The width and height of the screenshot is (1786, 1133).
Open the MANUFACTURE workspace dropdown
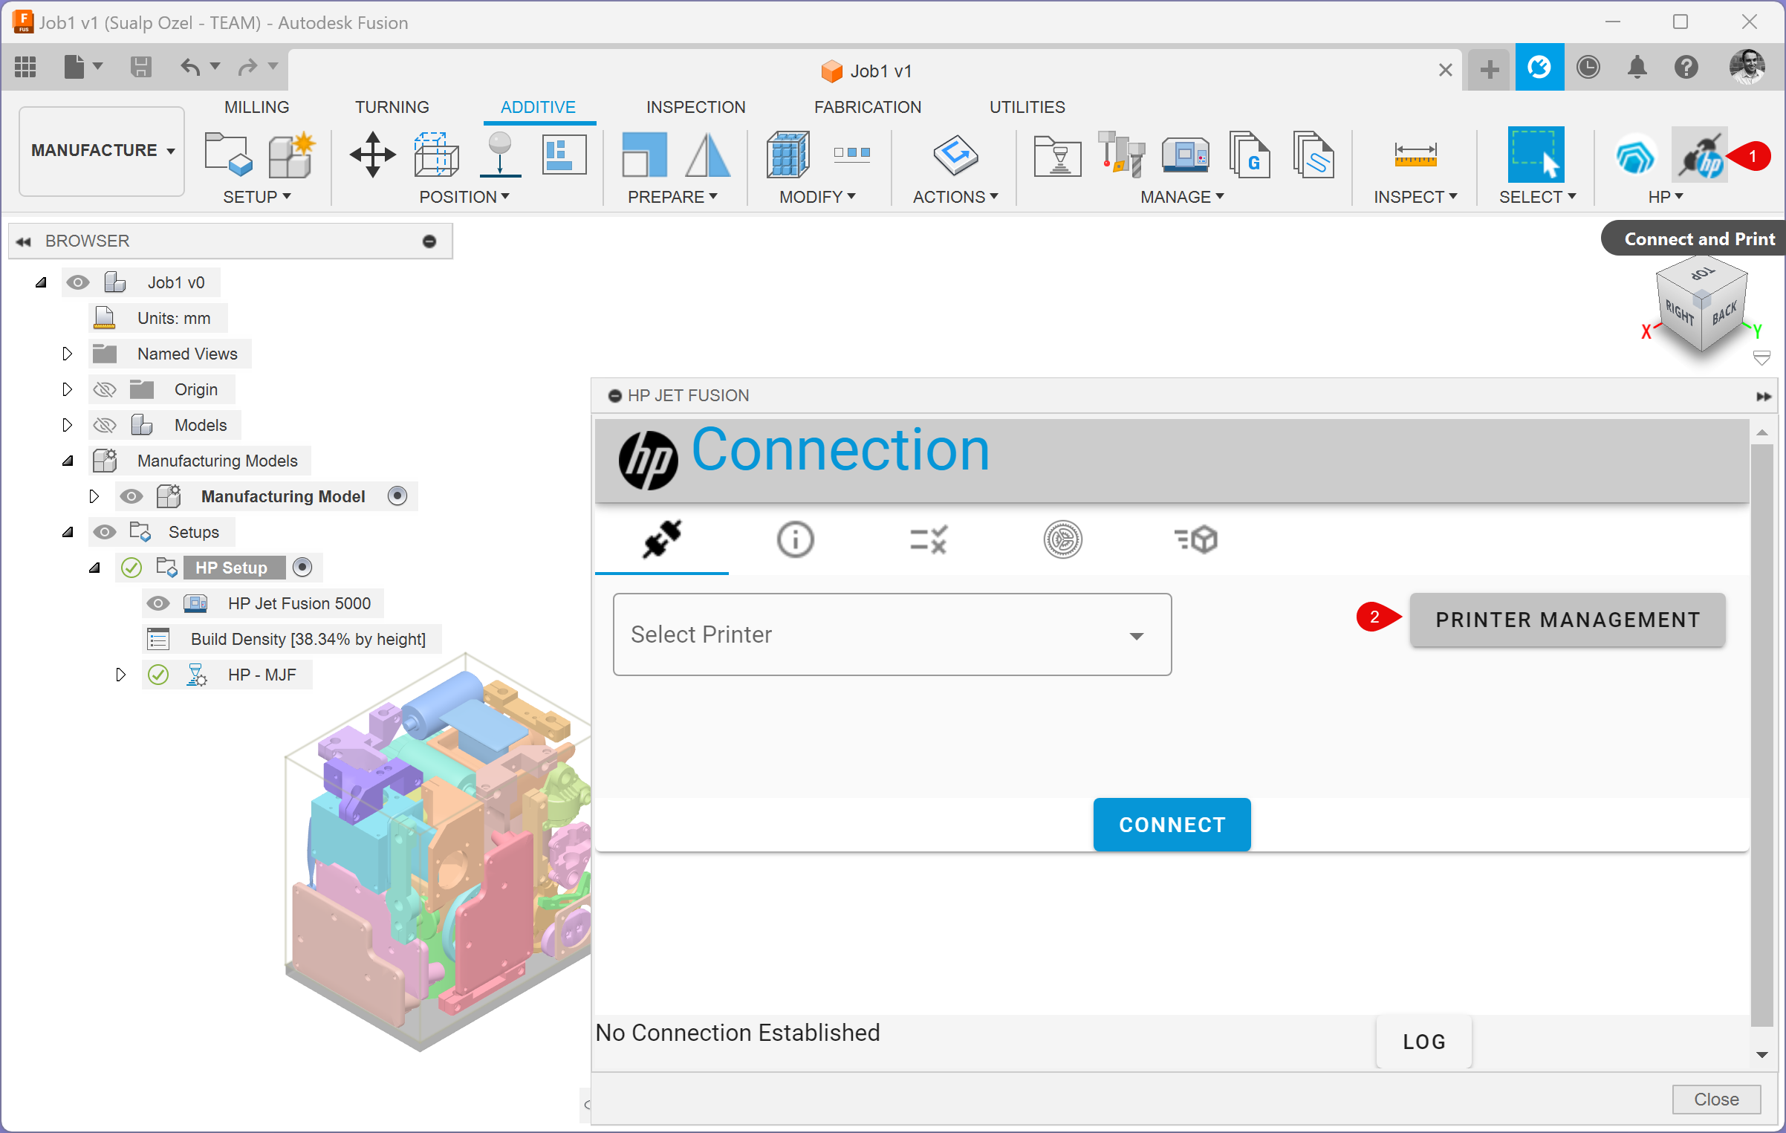click(102, 151)
